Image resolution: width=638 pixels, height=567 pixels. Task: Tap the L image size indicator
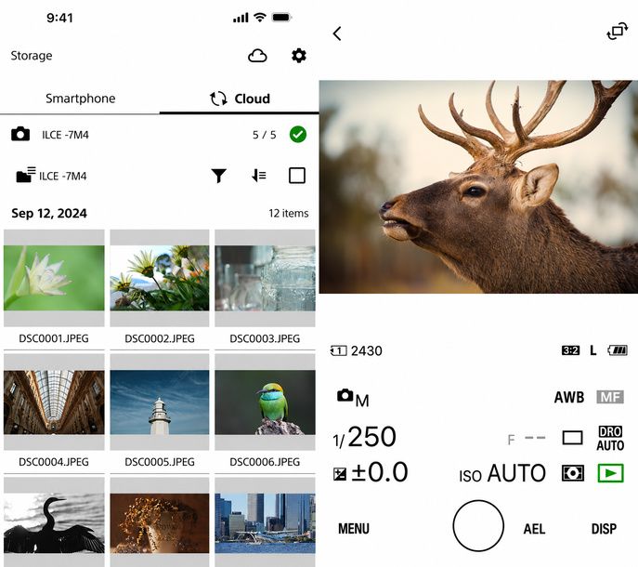(593, 350)
